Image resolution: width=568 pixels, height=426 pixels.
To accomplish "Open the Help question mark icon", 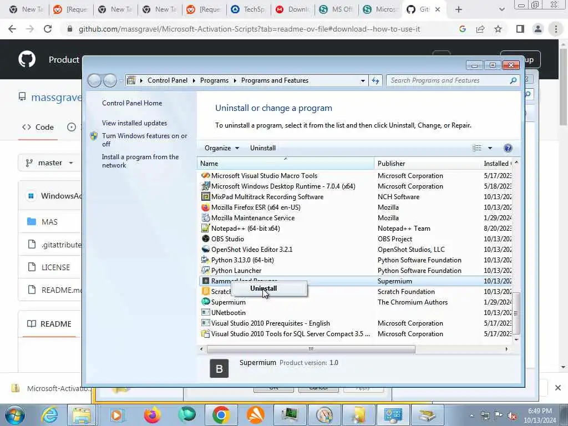I will pyautogui.click(x=508, y=148).
